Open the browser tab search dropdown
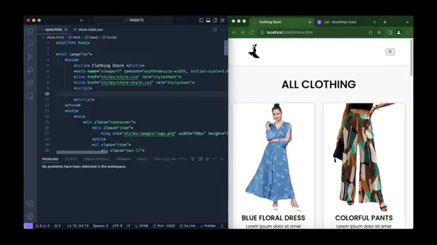 coord(407,22)
